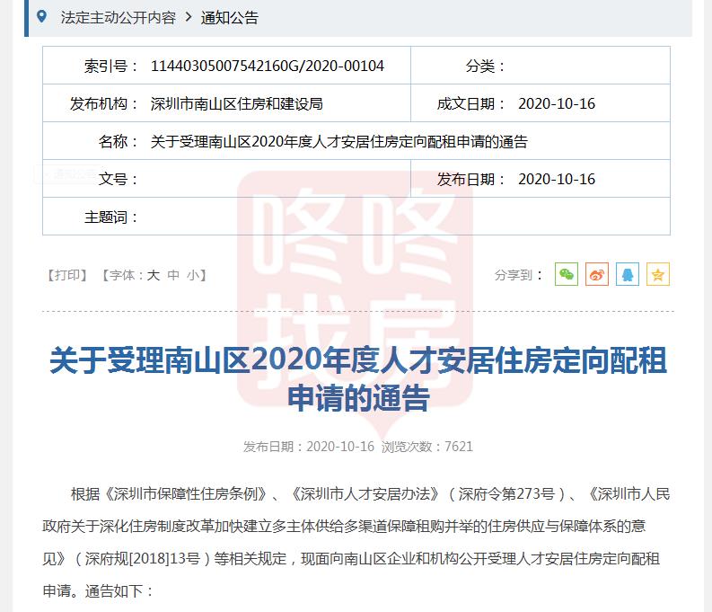Set font size to 大
The height and width of the screenshot is (612, 712).
(x=153, y=275)
